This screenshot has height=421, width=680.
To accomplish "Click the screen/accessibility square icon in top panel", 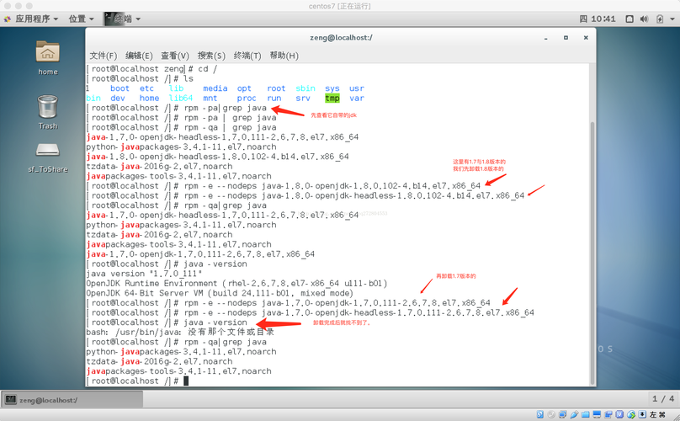I will click(x=630, y=19).
